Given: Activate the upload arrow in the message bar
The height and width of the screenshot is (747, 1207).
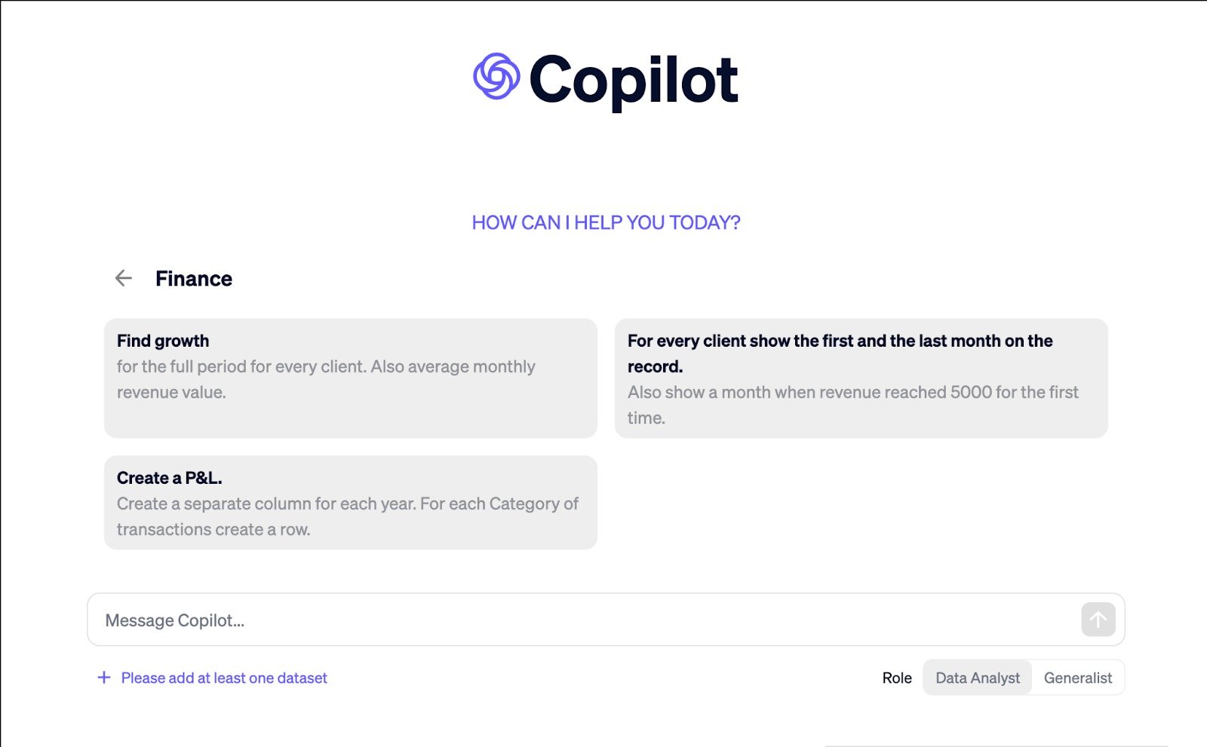Looking at the screenshot, I should pos(1098,620).
